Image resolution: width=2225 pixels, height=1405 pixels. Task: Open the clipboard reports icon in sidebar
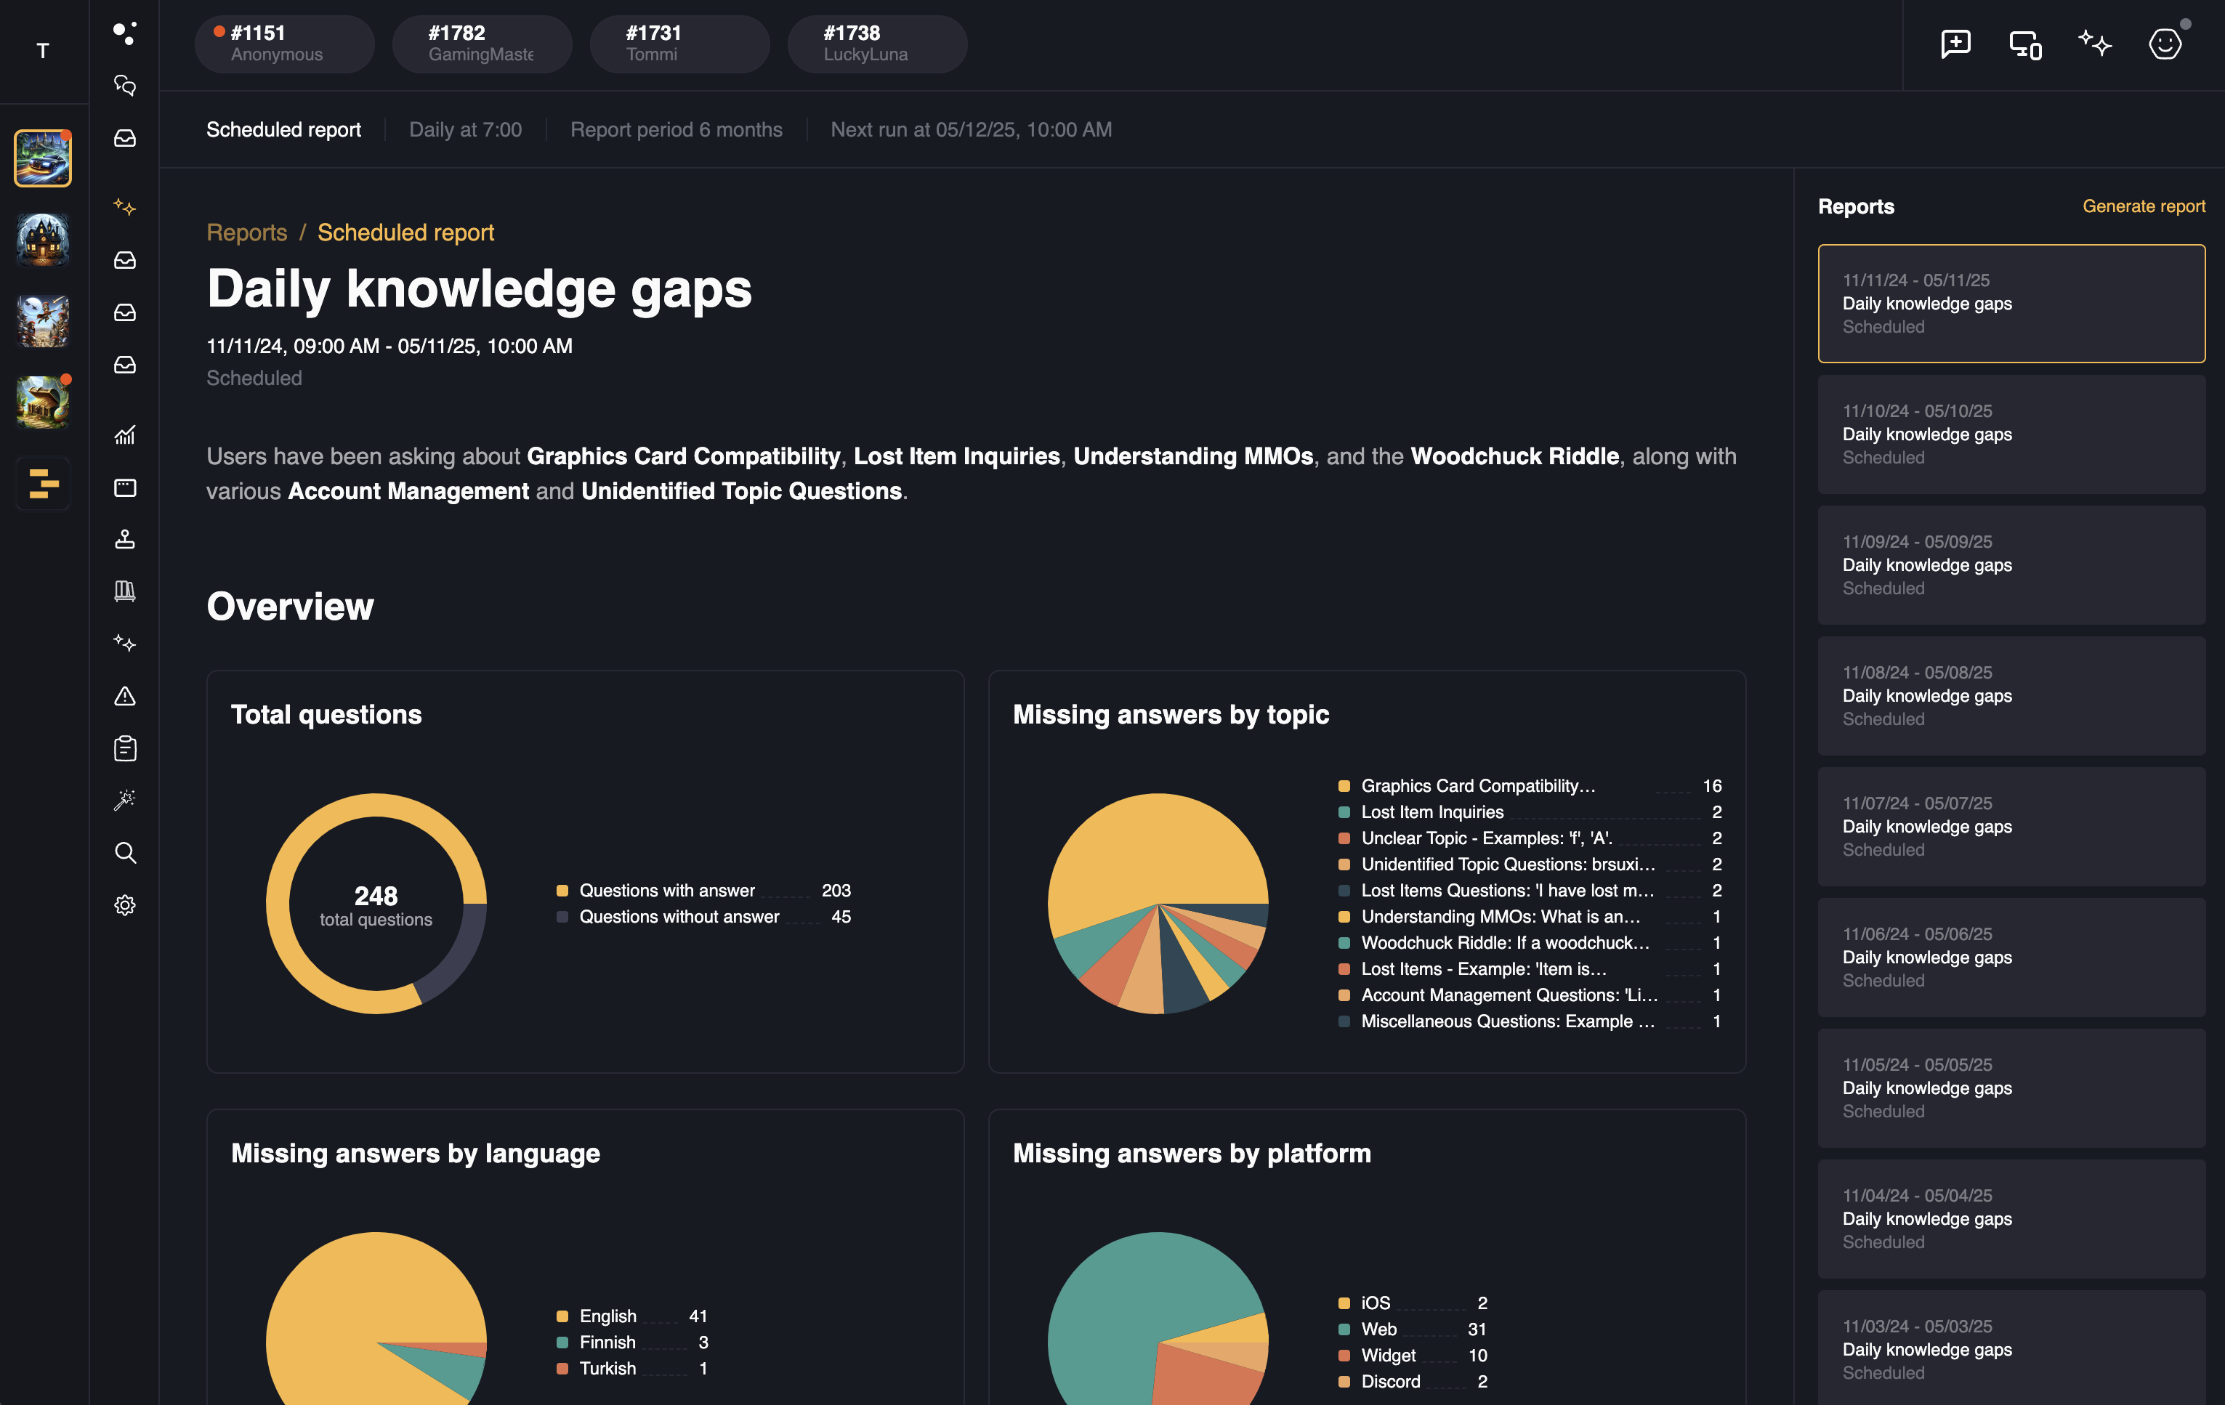pyautogui.click(x=125, y=748)
